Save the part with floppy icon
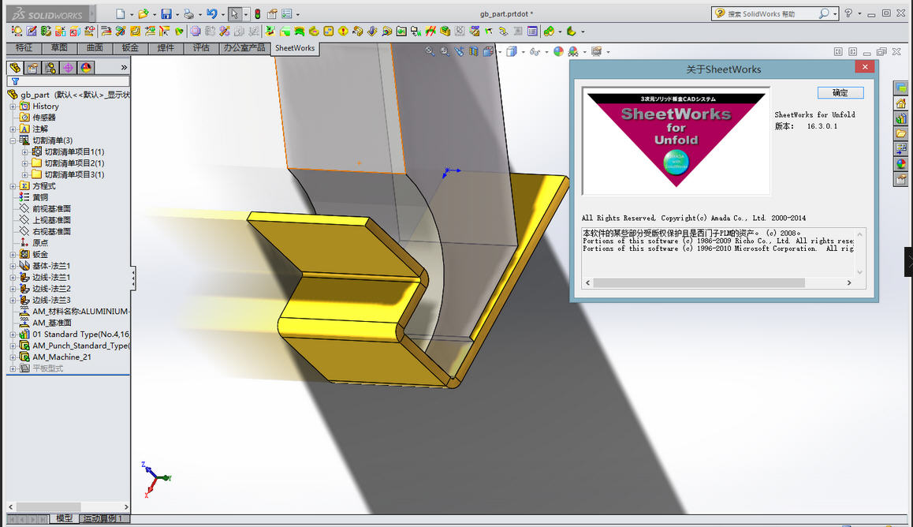Viewport: 913px width, 527px height. 166,14
